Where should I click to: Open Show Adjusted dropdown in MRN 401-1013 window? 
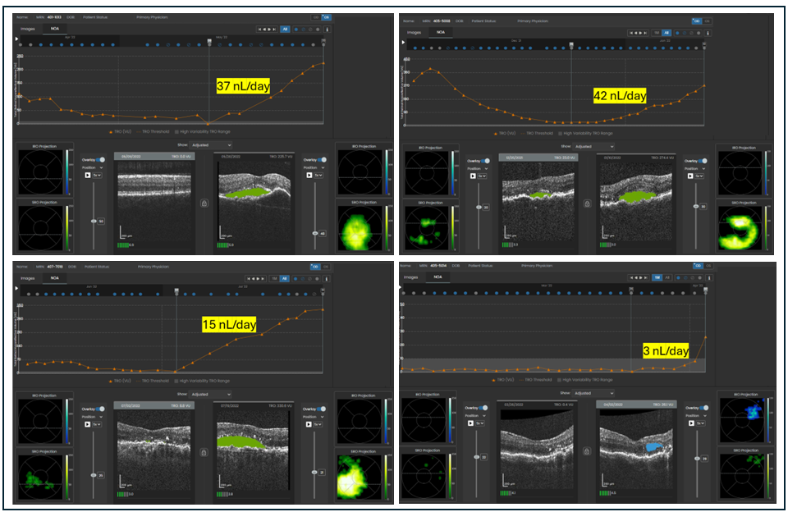pos(211,144)
